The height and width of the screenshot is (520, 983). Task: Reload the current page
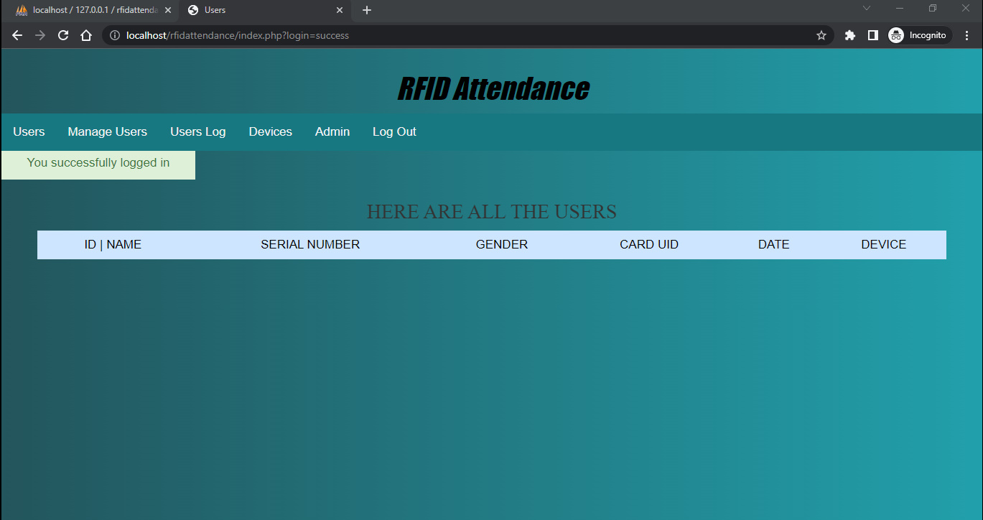(x=63, y=35)
